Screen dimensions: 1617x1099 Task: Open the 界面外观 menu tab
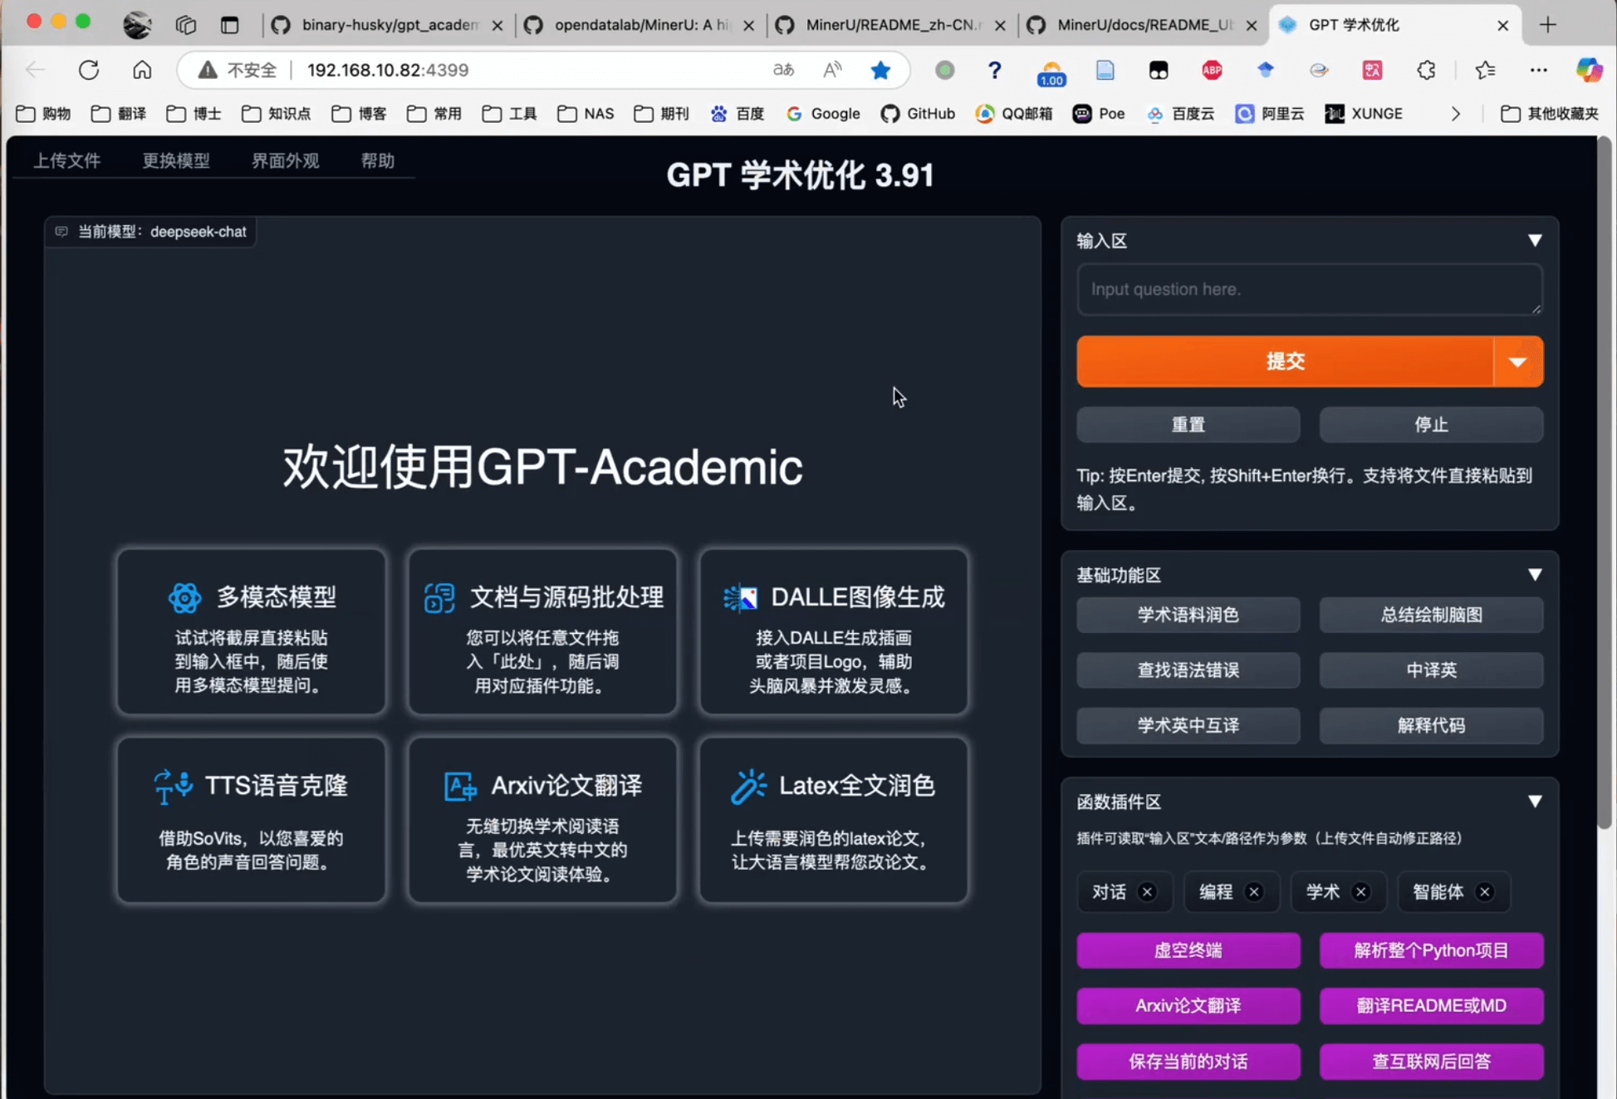(x=285, y=160)
